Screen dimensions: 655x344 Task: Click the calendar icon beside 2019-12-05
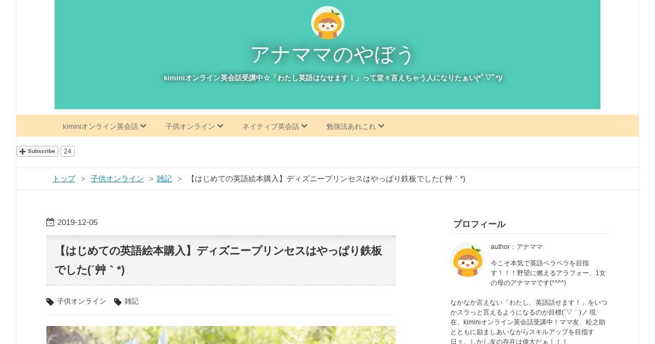[x=50, y=222]
